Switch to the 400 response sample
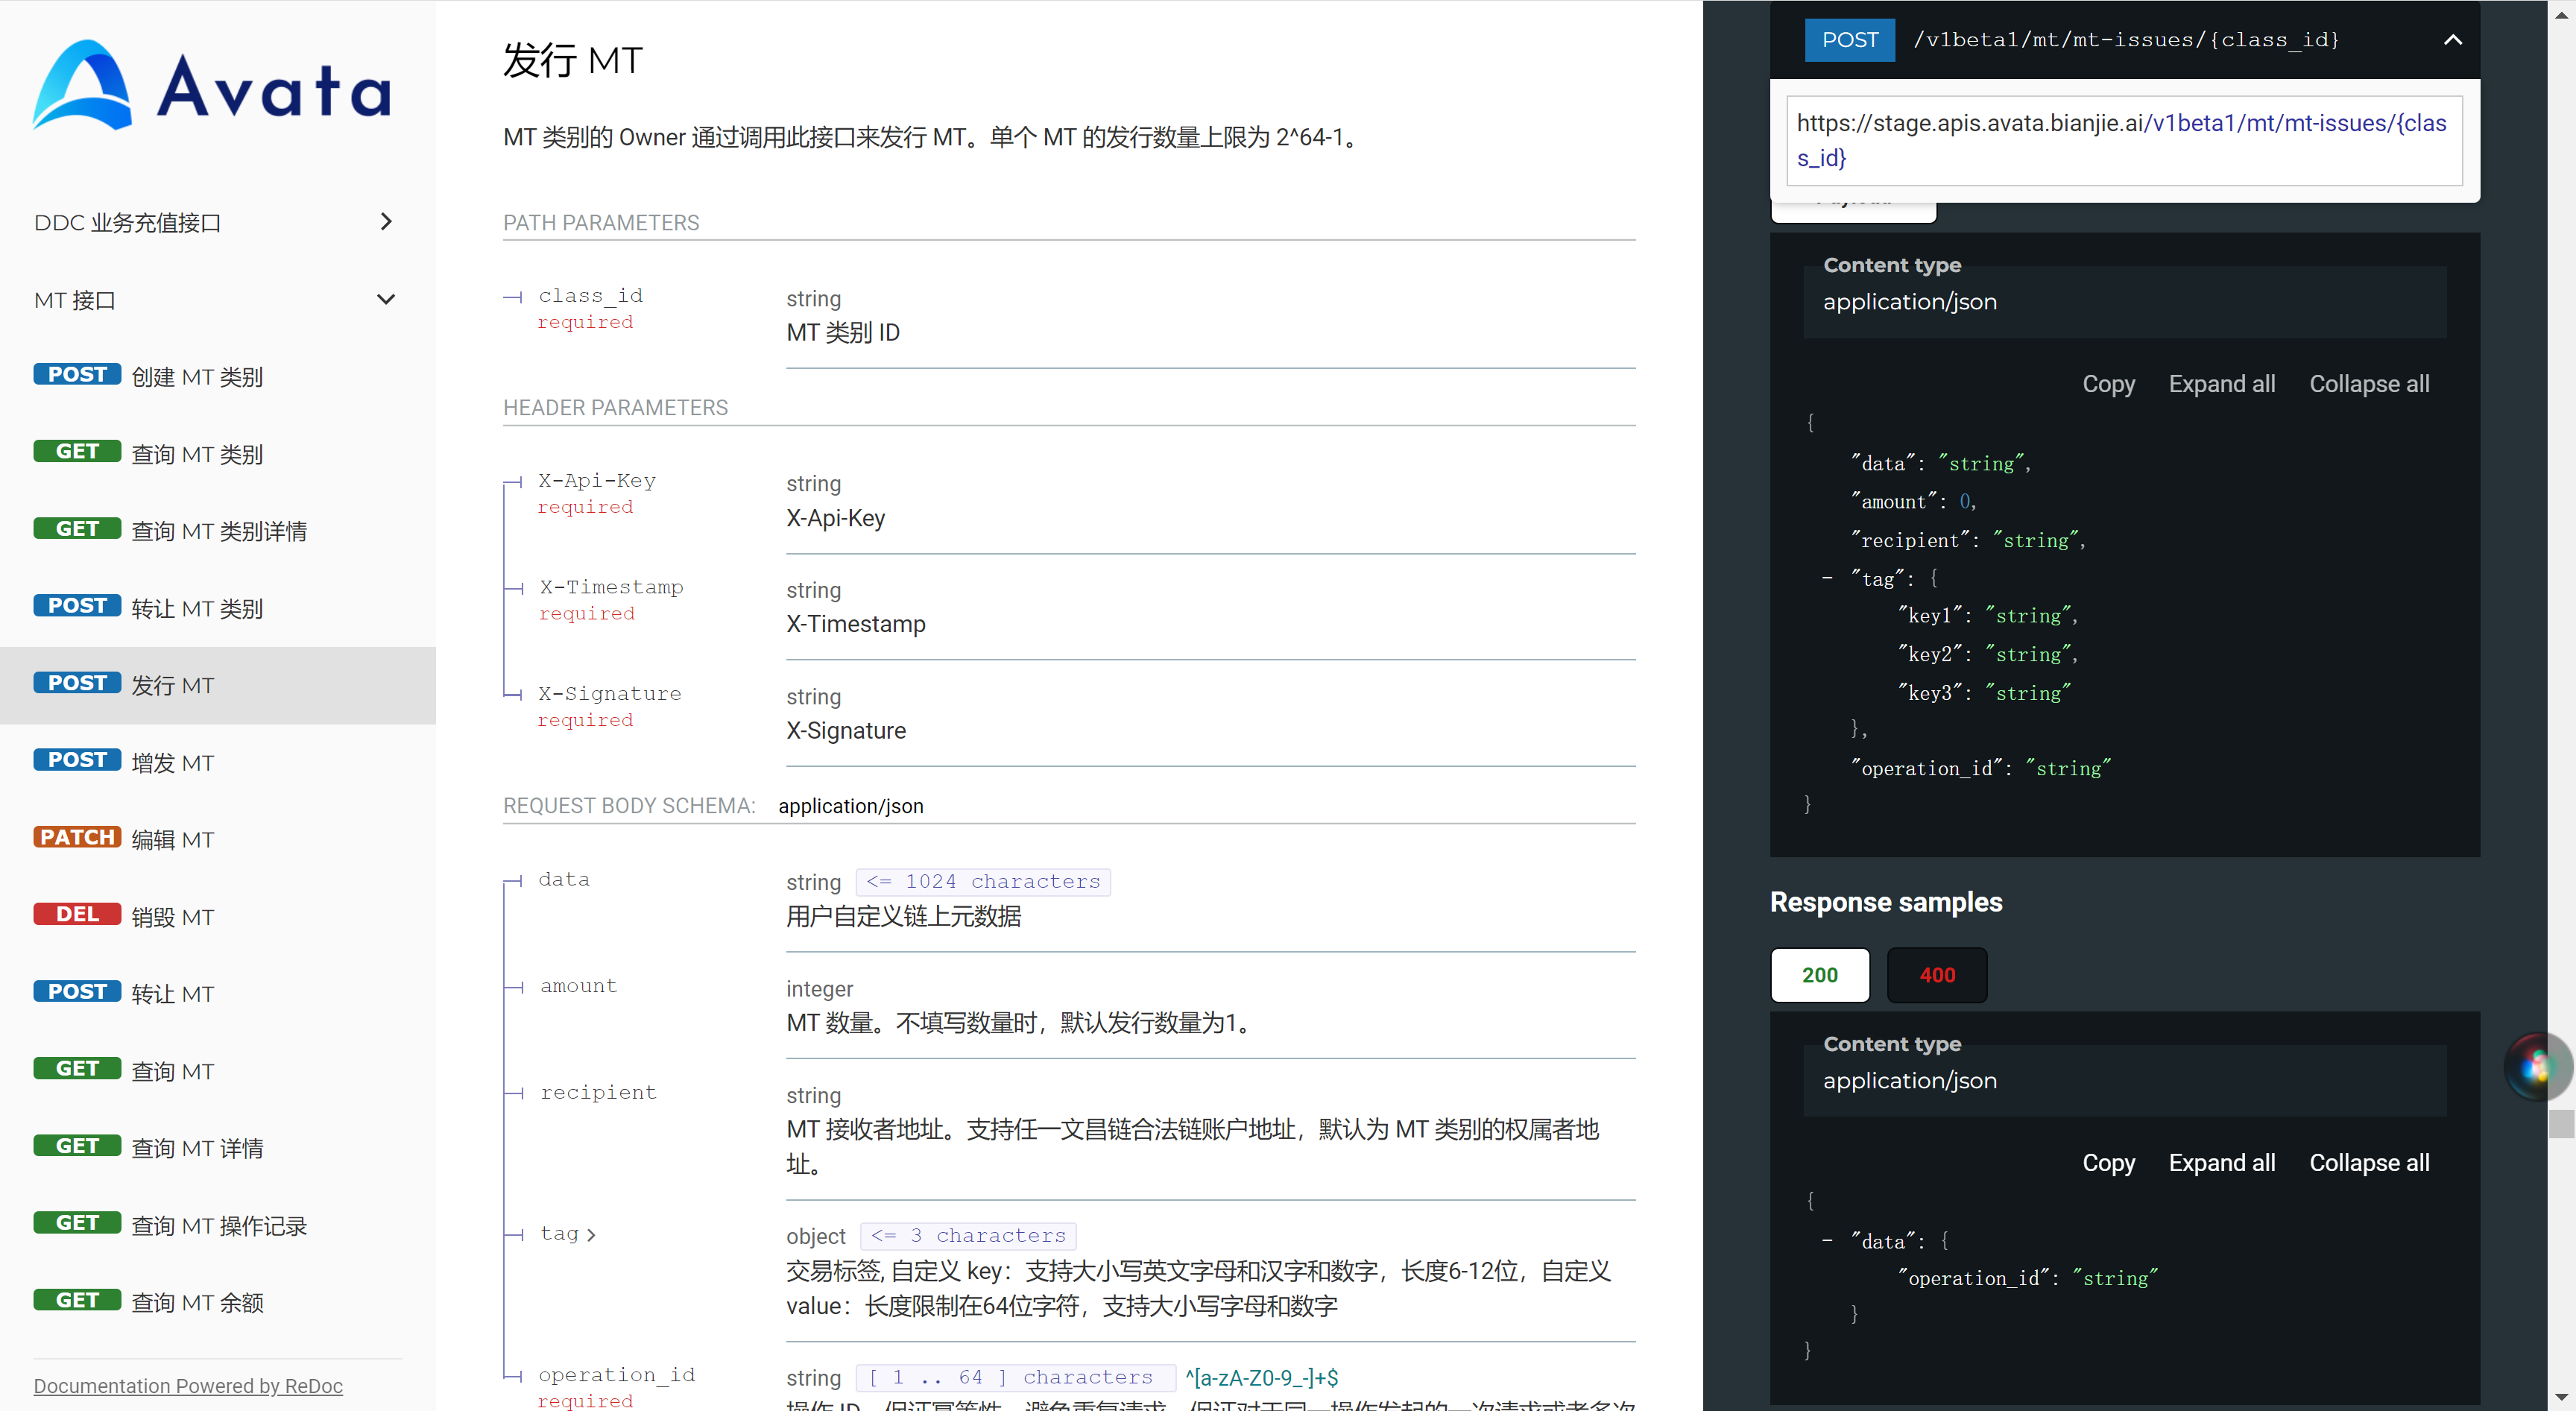The image size is (2576, 1411). [x=1936, y=974]
